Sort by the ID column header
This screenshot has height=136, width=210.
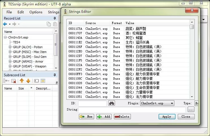(x=75, y=23)
